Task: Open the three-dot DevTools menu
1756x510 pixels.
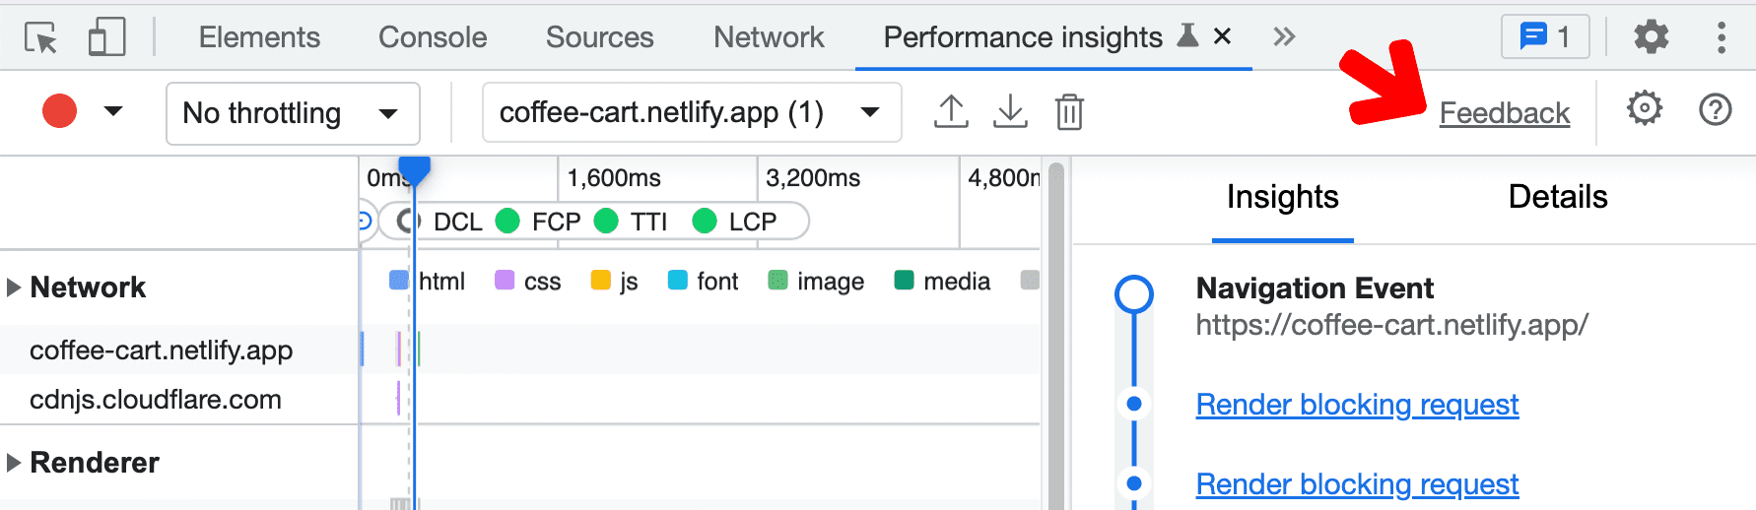Action: [1721, 37]
